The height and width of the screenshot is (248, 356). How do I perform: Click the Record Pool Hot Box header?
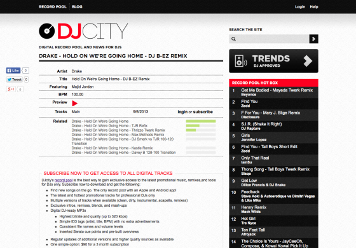pos(273,83)
